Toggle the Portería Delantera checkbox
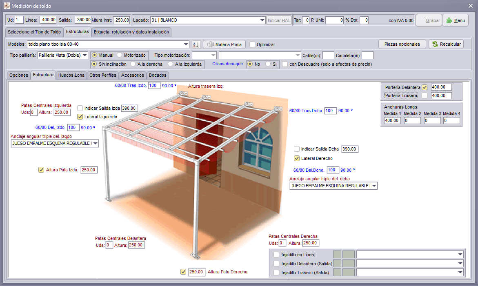The width and height of the screenshot is (478, 286). coord(425,87)
